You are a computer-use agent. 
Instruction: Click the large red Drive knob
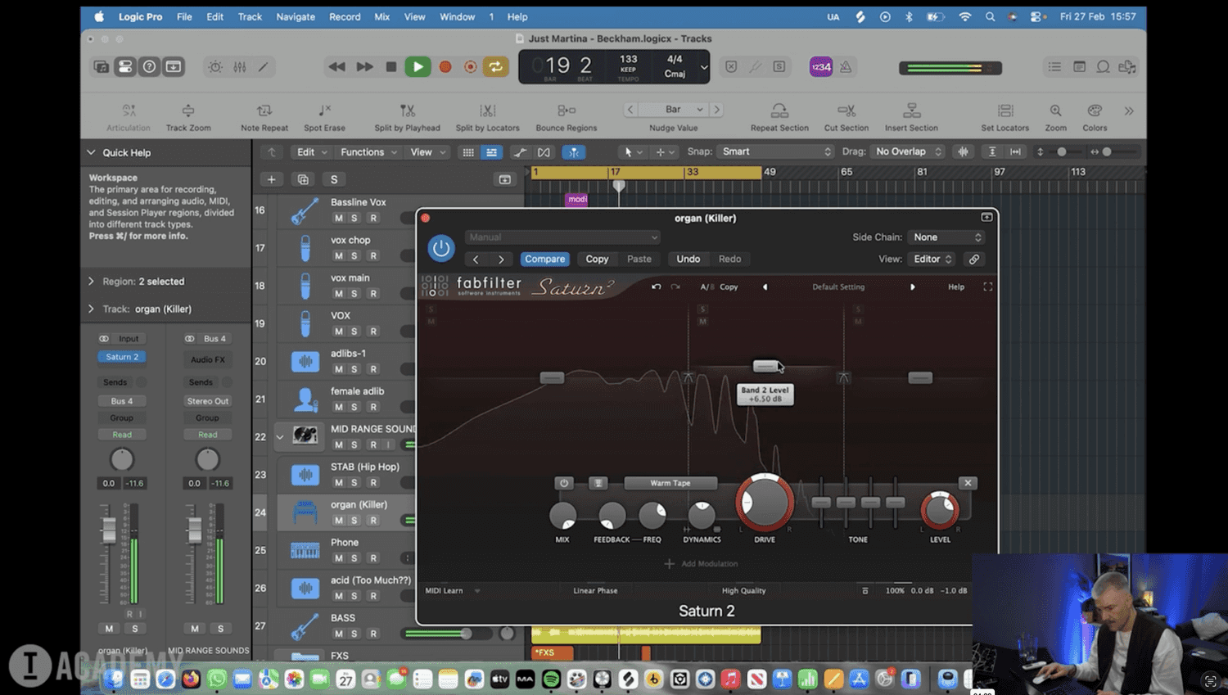click(764, 503)
